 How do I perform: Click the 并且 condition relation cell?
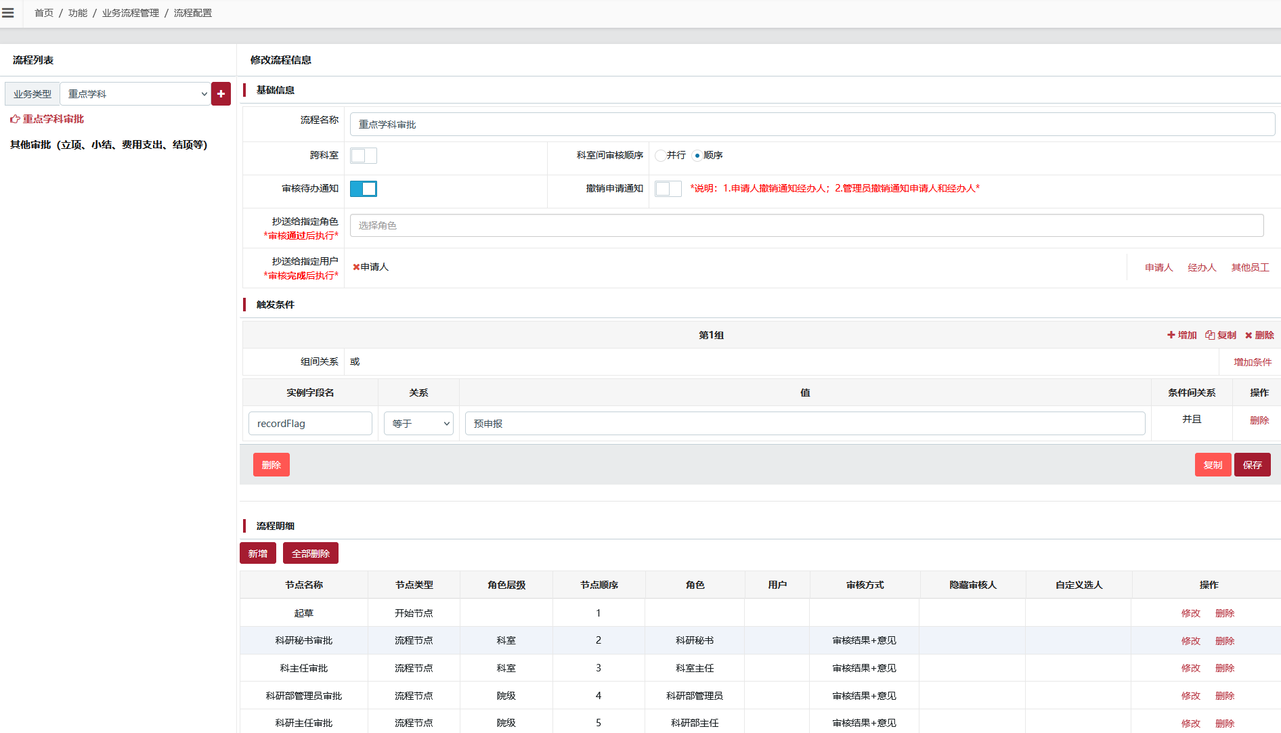coord(1192,420)
